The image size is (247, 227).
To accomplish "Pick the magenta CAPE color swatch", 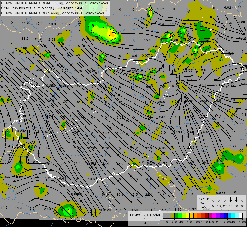I will (x=214, y=216).
